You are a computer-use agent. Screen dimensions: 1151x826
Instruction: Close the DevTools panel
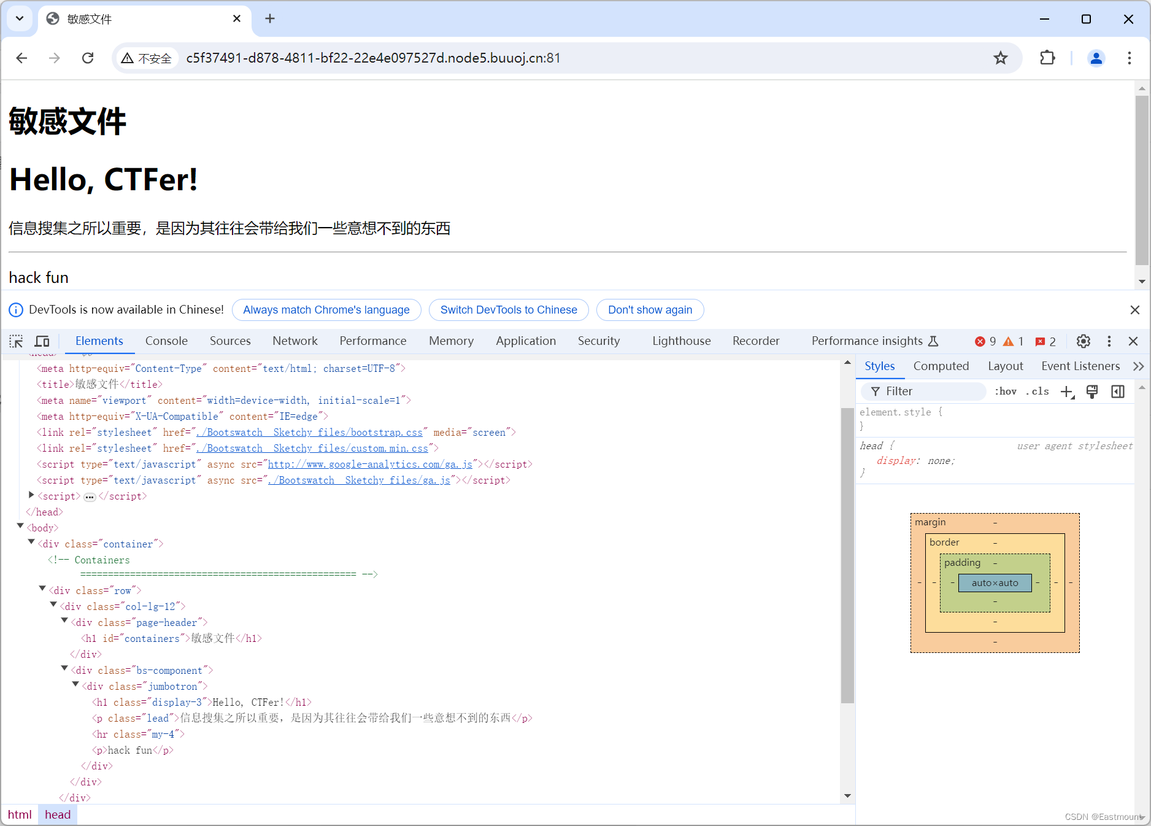tap(1133, 341)
